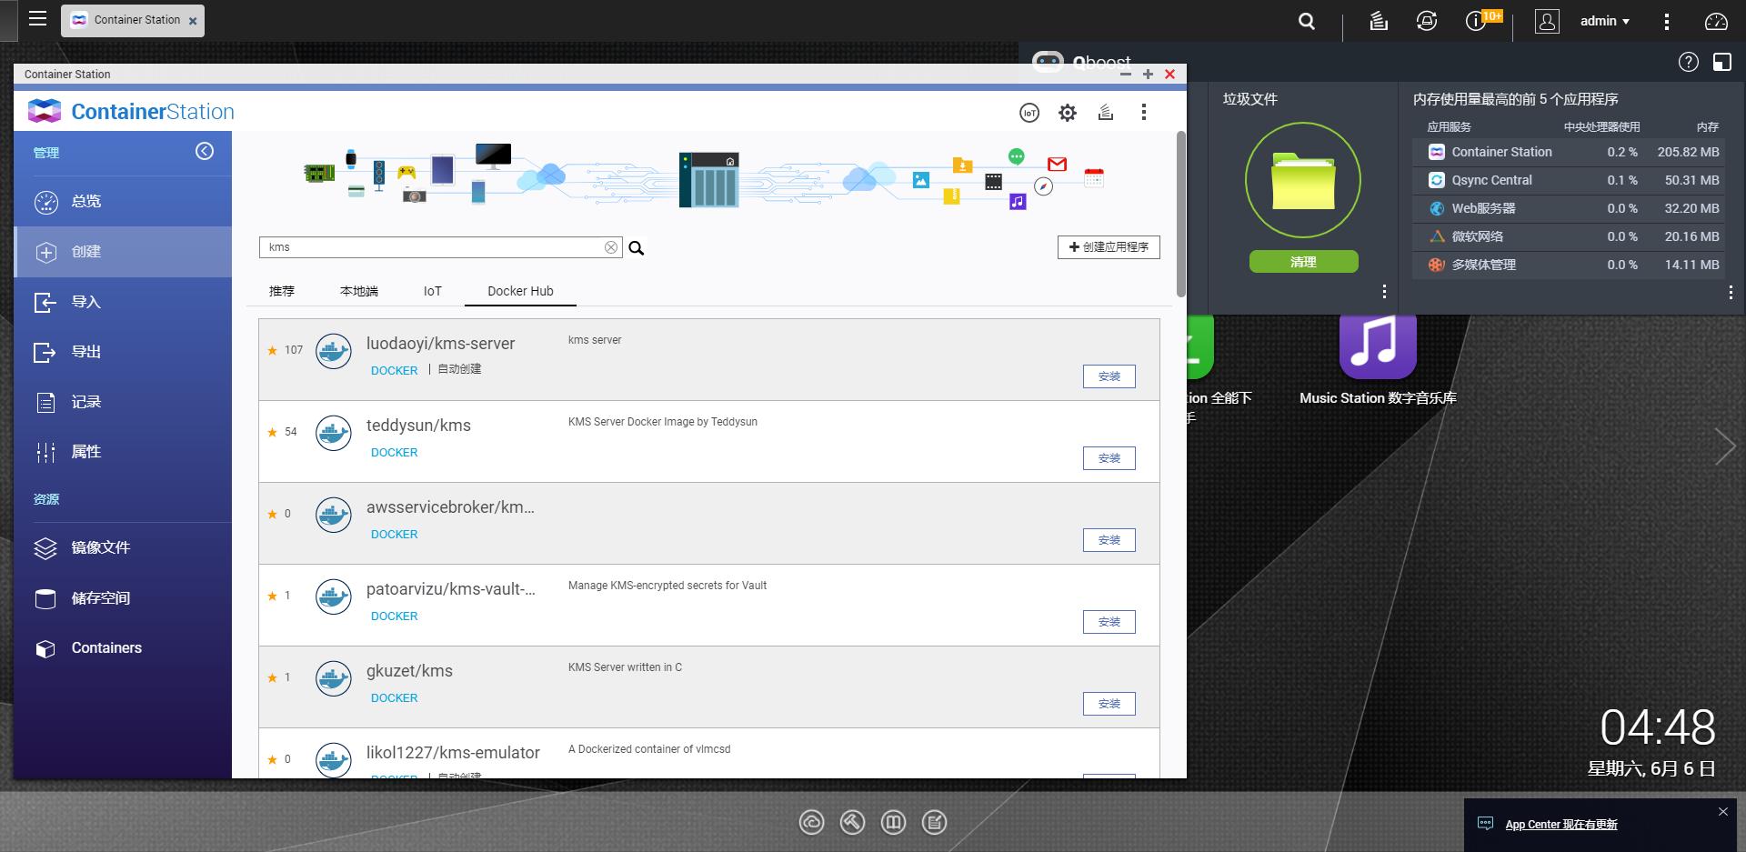Go to 总览 overview in sidebar
Screen dimensions: 1746x852
pyautogui.click(x=123, y=201)
